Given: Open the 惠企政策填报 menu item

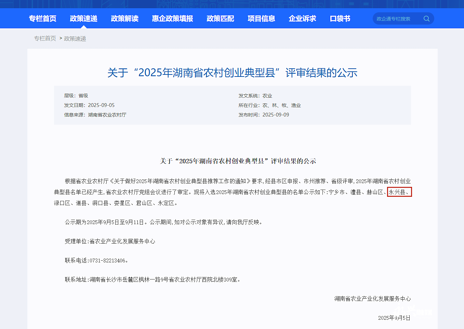Looking at the screenshot, I should coord(172,19).
